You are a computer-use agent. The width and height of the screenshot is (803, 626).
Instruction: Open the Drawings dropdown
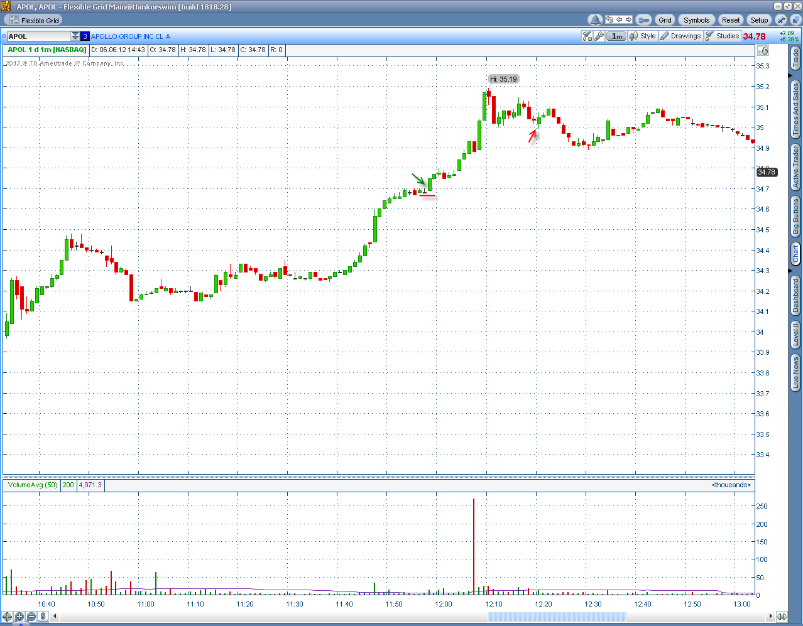(681, 36)
